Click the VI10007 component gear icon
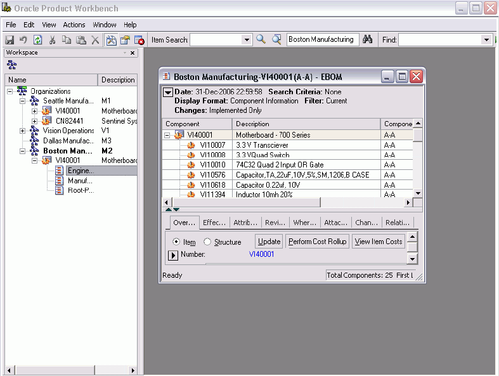499x376 pixels. pos(191,145)
